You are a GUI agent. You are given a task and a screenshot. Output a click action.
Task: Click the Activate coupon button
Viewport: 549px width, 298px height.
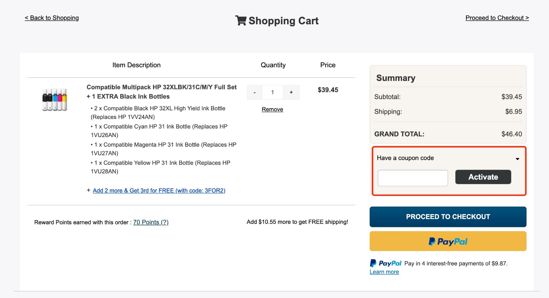pos(483,177)
